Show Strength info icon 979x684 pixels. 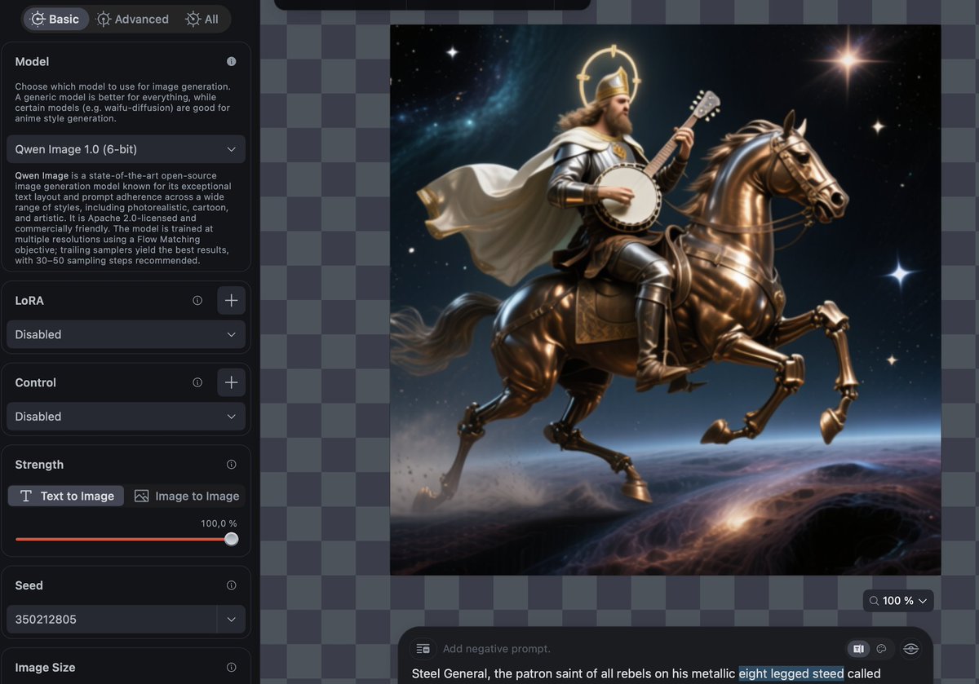click(231, 464)
